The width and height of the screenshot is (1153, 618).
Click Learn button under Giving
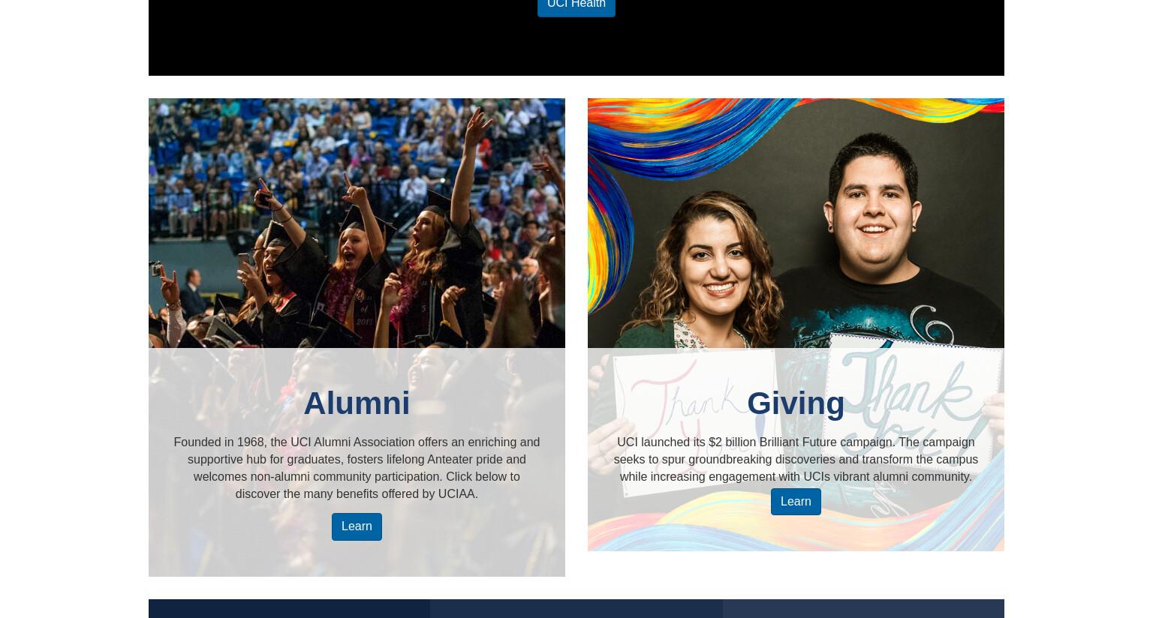click(x=796, y=502)
